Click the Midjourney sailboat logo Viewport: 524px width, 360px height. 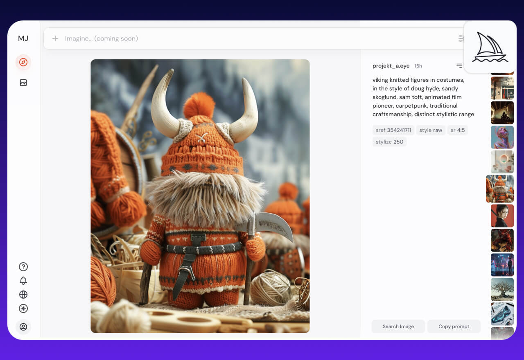[490, 47]
